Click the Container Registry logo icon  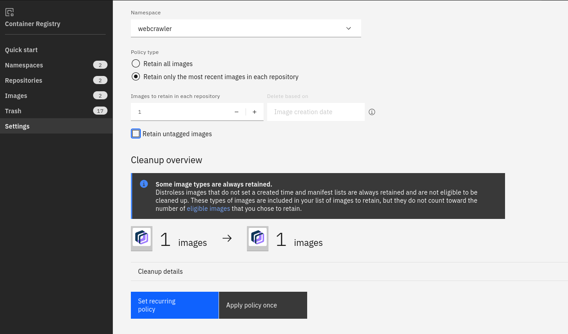[x=9, y=12]
